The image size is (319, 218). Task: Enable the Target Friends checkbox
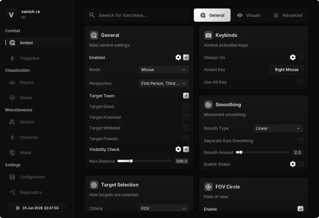186,139
